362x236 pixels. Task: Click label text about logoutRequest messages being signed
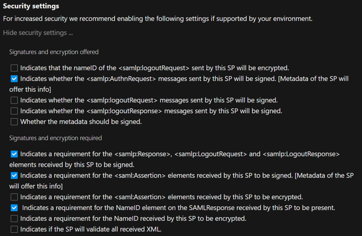(x=148, y=100)
